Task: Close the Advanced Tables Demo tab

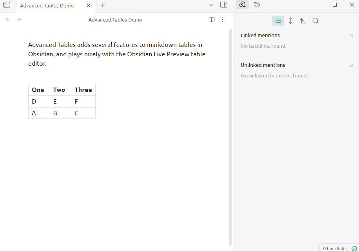Action: (89, 5)
